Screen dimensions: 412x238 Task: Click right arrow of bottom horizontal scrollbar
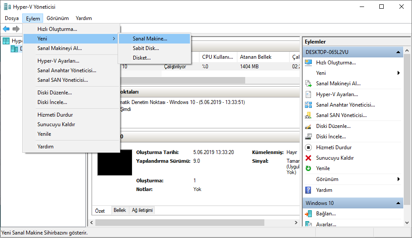[296, 222]
